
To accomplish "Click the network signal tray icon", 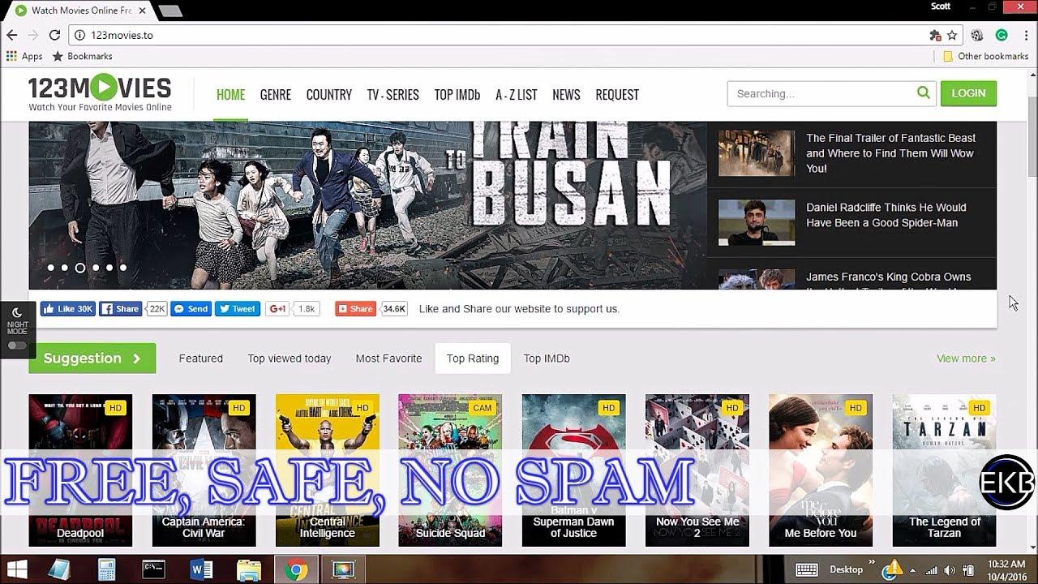I will tap(931, 570).
